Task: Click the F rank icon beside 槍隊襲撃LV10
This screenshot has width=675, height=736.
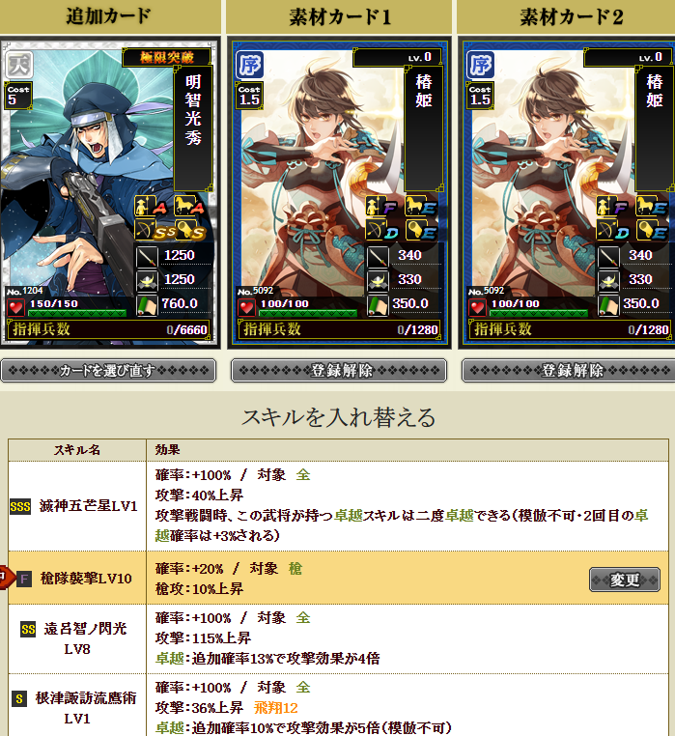Action: pyautogui.click(x=24, y=580)
